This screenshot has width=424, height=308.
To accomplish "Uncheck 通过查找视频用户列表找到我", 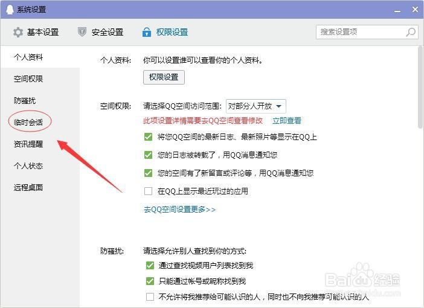I will click(150, 266).
